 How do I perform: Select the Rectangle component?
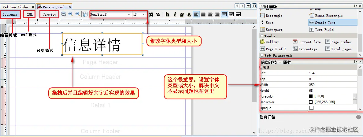point(271,16)
